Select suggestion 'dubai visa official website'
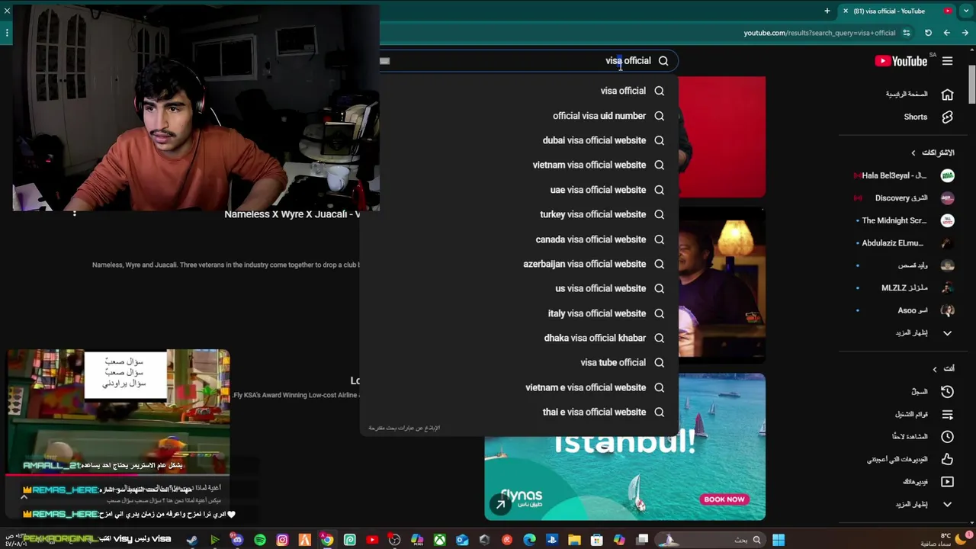976x549 pixels. (518, 140)
